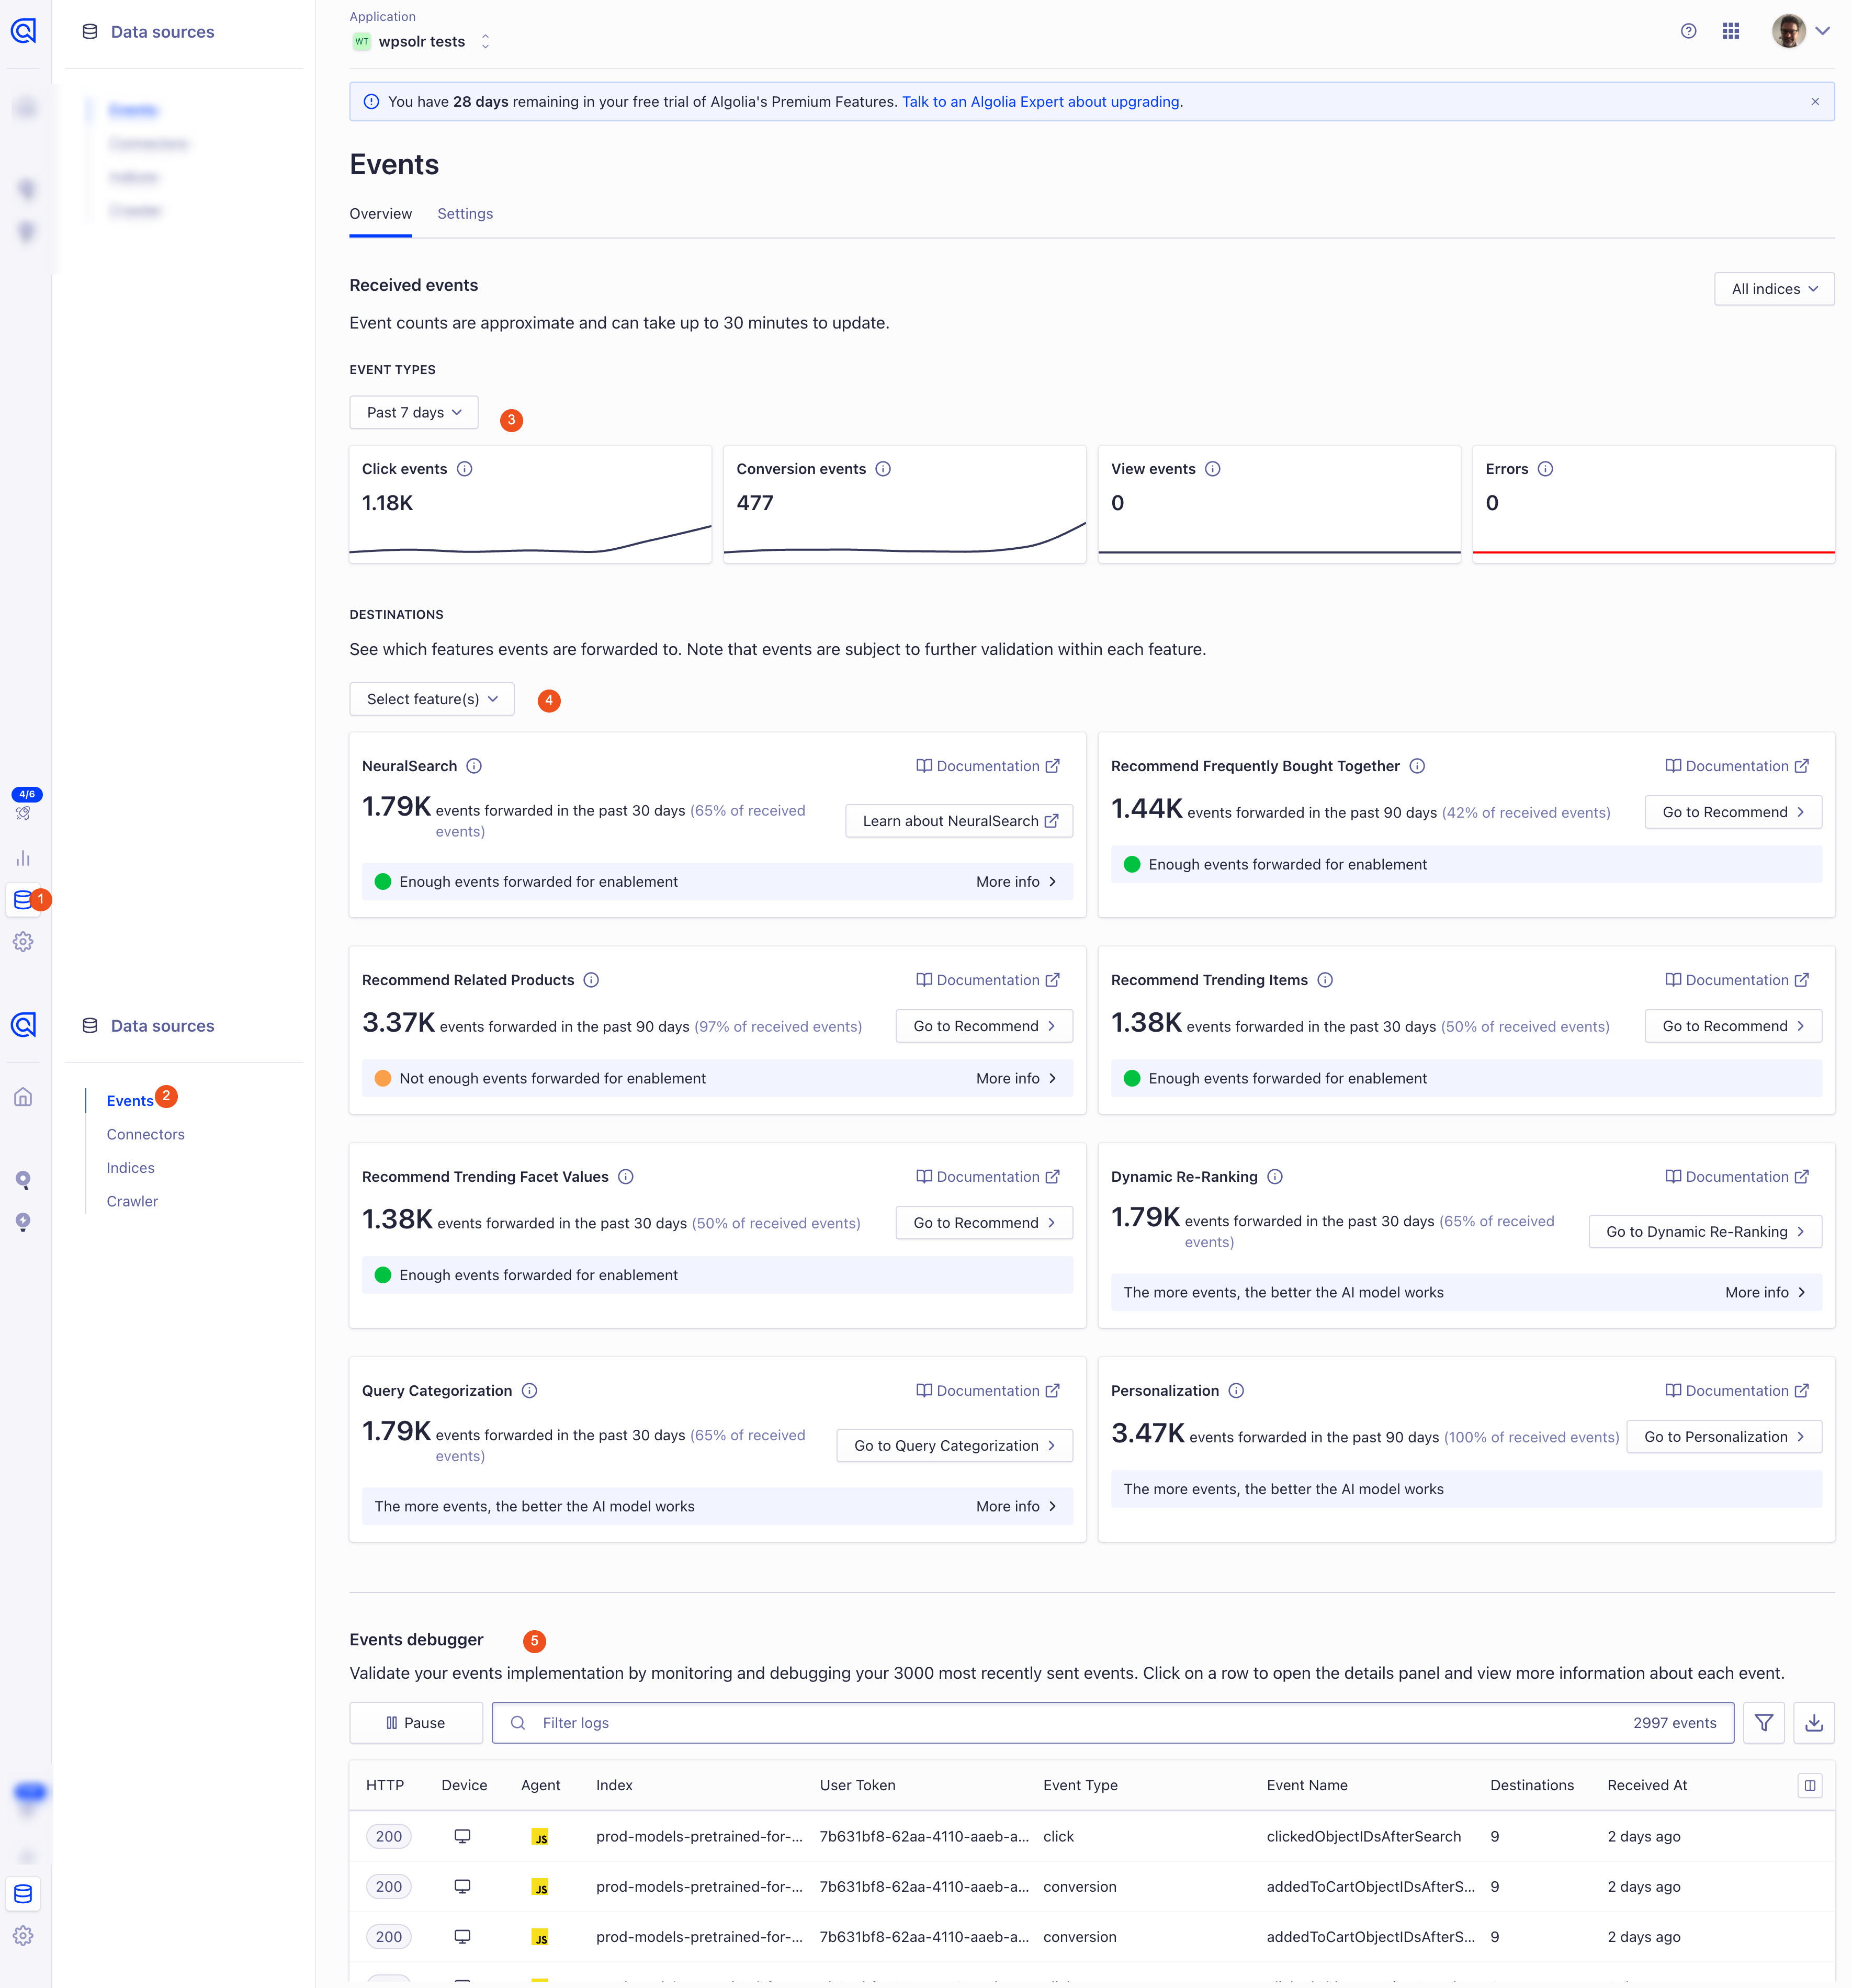Select Events in Data sources menu
Screen dimensions: 1852x1988
pyautogui.click(x=130, y=1101)
